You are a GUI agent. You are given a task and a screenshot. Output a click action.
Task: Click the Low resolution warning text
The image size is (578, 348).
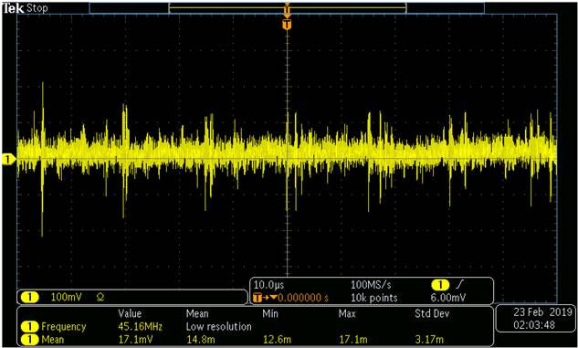[219, 327]
